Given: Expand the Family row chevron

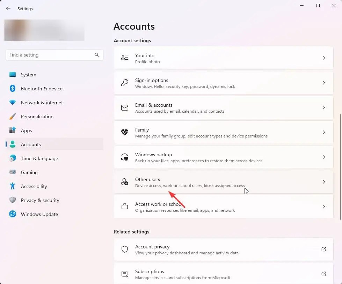Looking at the screenshot, I should coord(324,132).
